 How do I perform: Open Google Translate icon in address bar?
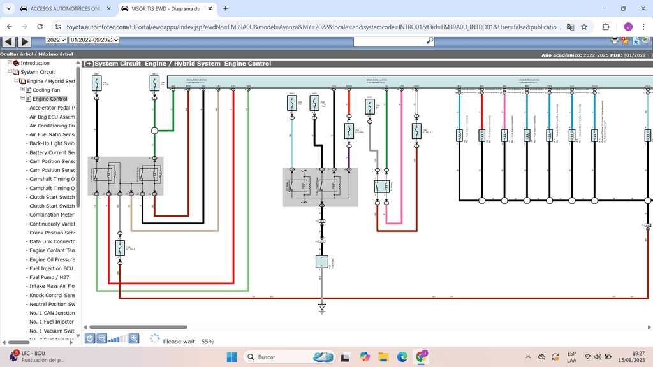(x=570, y=27)
